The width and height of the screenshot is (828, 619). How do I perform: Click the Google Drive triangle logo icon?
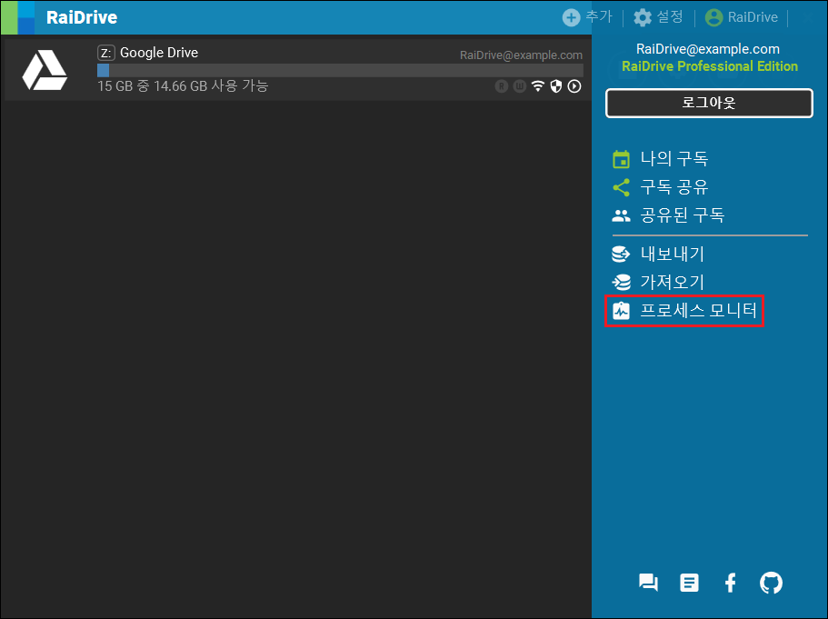[45, 70]
